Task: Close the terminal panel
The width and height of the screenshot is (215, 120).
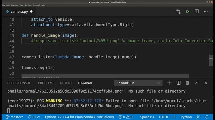Action: [x=206, y=83]
